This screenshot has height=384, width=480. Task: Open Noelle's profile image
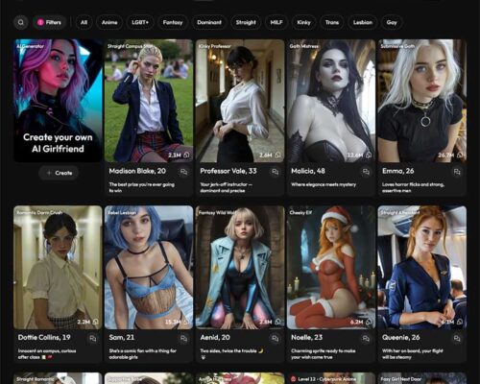click(x=331, y=267)
